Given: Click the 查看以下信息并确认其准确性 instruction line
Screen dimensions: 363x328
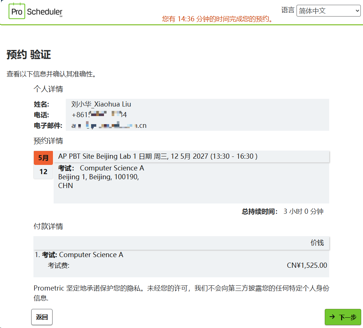Looking at the screenshot, I should tap(51, 74).
